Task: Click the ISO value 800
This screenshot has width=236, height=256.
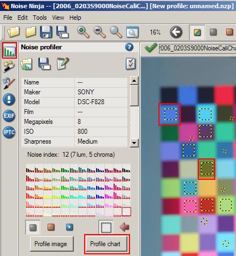Action: pyautogui.click(x=101, y=132)
